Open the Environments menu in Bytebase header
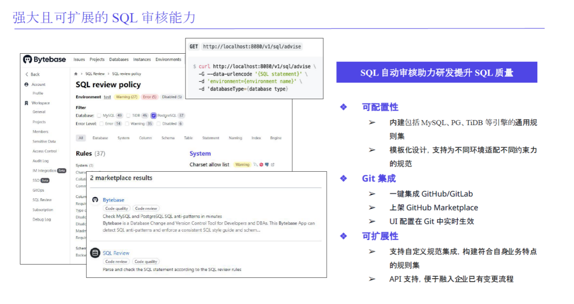This screenshot has height=304, width=574. click(168, 60)
